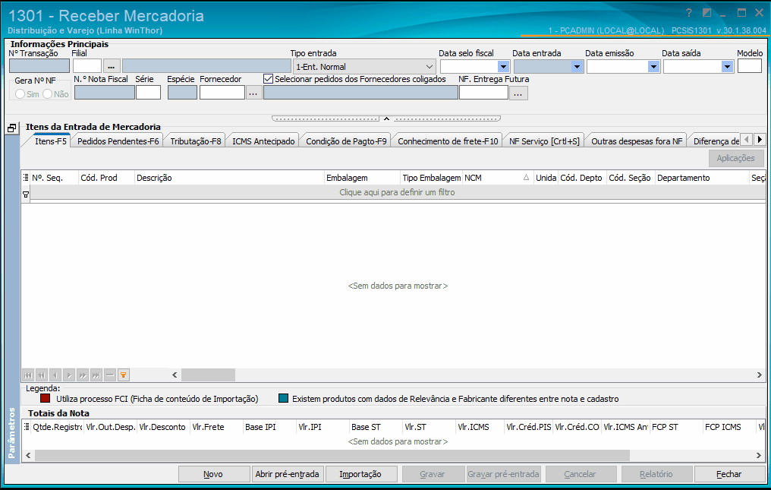Click the Aplicações button
The width and height of the screenshot is (771, 490).
point(735,158)
